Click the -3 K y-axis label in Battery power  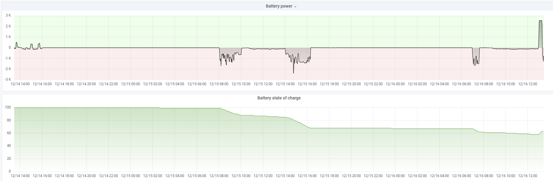click(x=8, y=79)
